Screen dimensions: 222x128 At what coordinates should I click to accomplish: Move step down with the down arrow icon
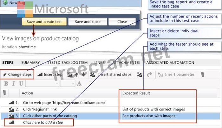[x=83, y=74]
